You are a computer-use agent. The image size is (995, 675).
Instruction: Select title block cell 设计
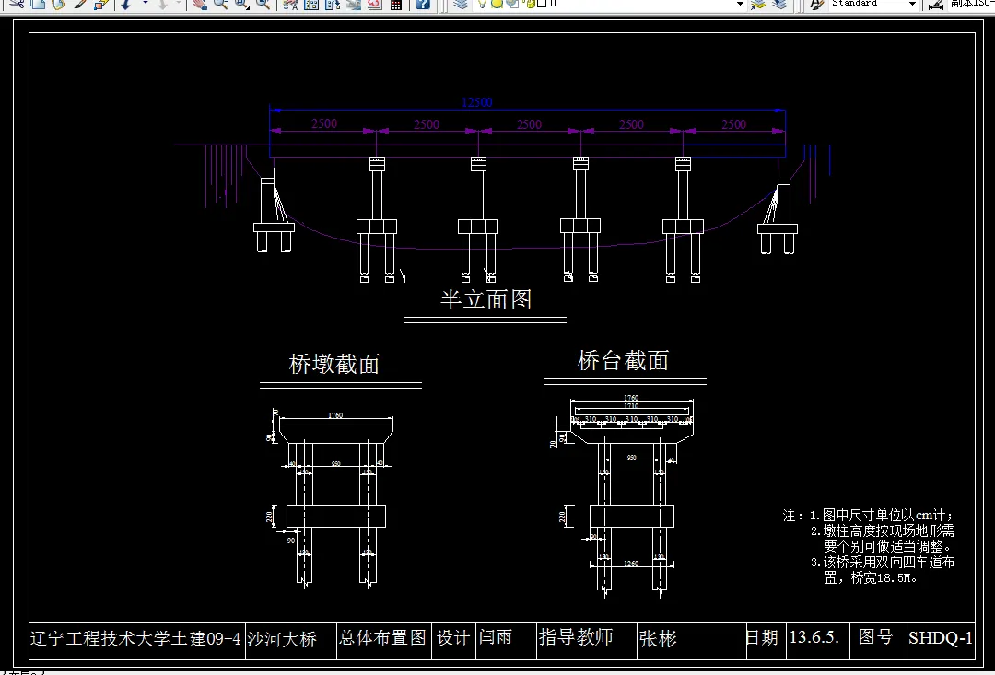tap(453, 637)
